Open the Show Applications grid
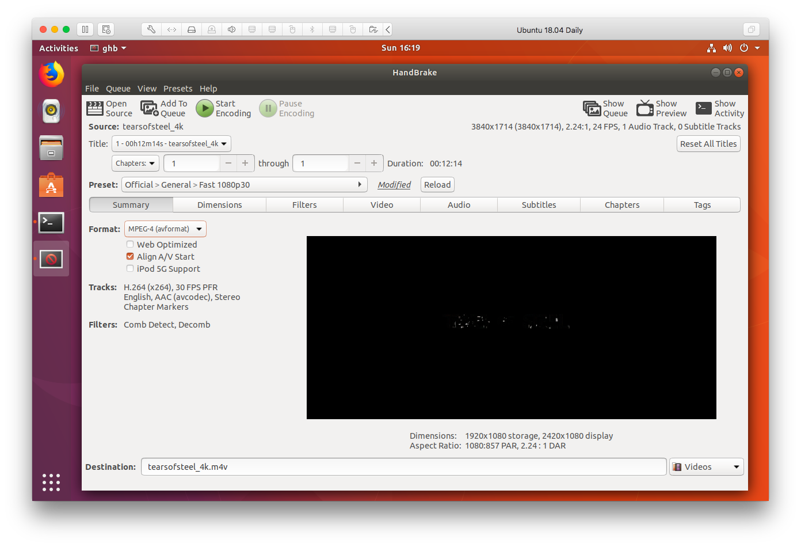Image resolution: width=801 pixels, height=547 pixels. coord(51,483)
